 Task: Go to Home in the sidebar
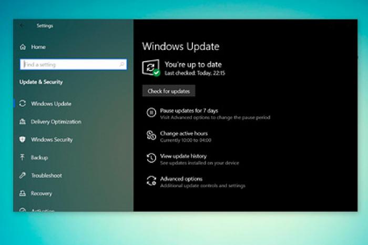pyautogui.click(x=38, y=47)
